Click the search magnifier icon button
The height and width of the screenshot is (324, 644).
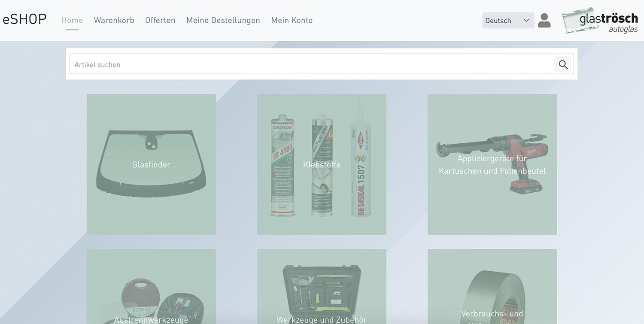pos(563,64)
